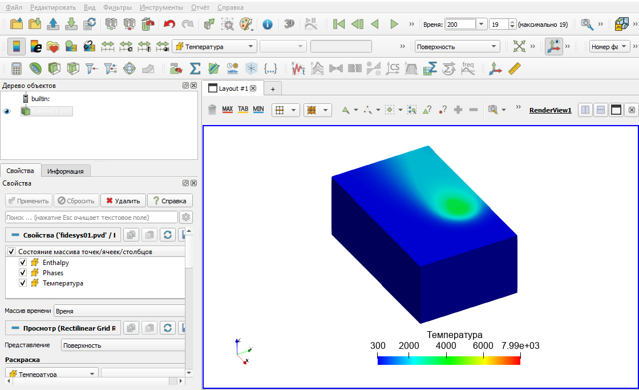
Task: Click the yellow ruler icon
Action: tap(514, 69)
